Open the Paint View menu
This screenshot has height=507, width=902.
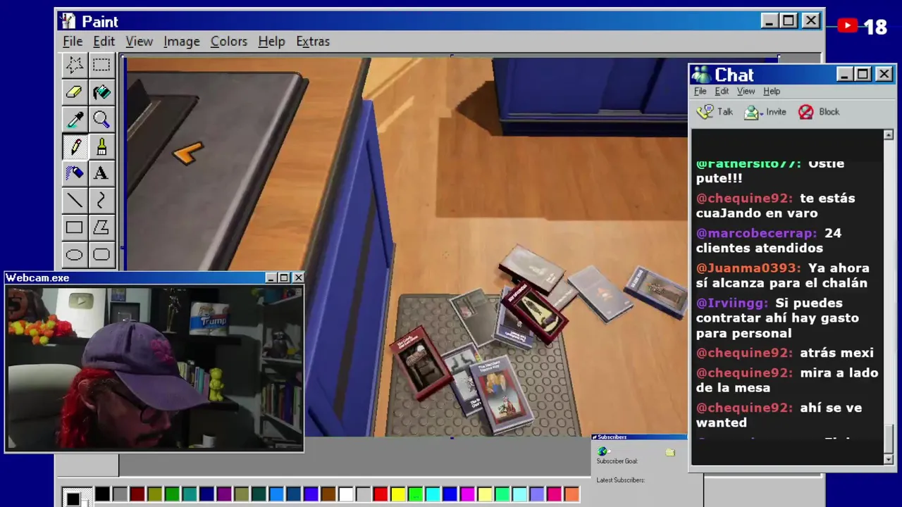click(140, 42)
